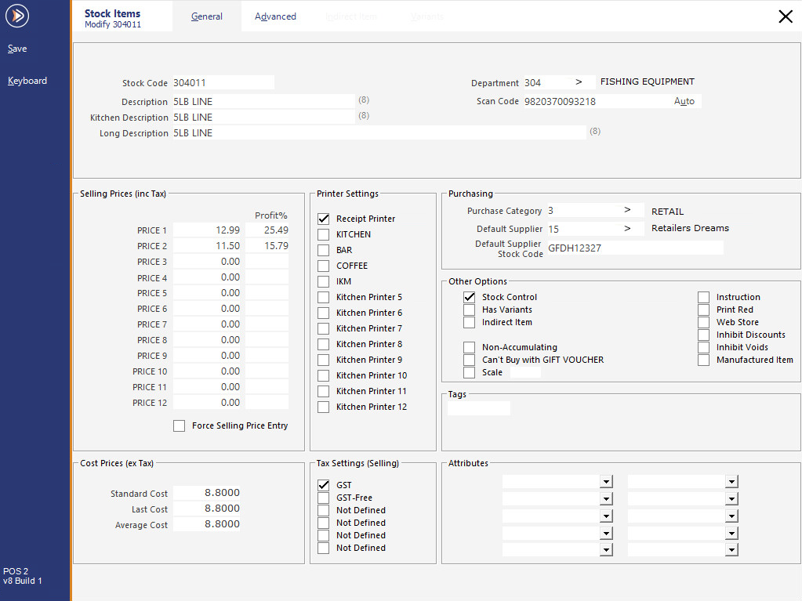
Task: Expand the third right Attributes dropdown
Action: tap(732, 516)
